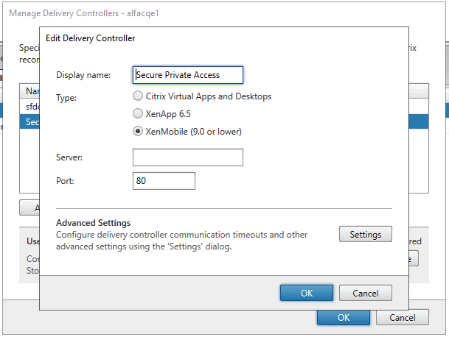Select Citrix Virtual Apps and Desktops type

tap(138, 96)
